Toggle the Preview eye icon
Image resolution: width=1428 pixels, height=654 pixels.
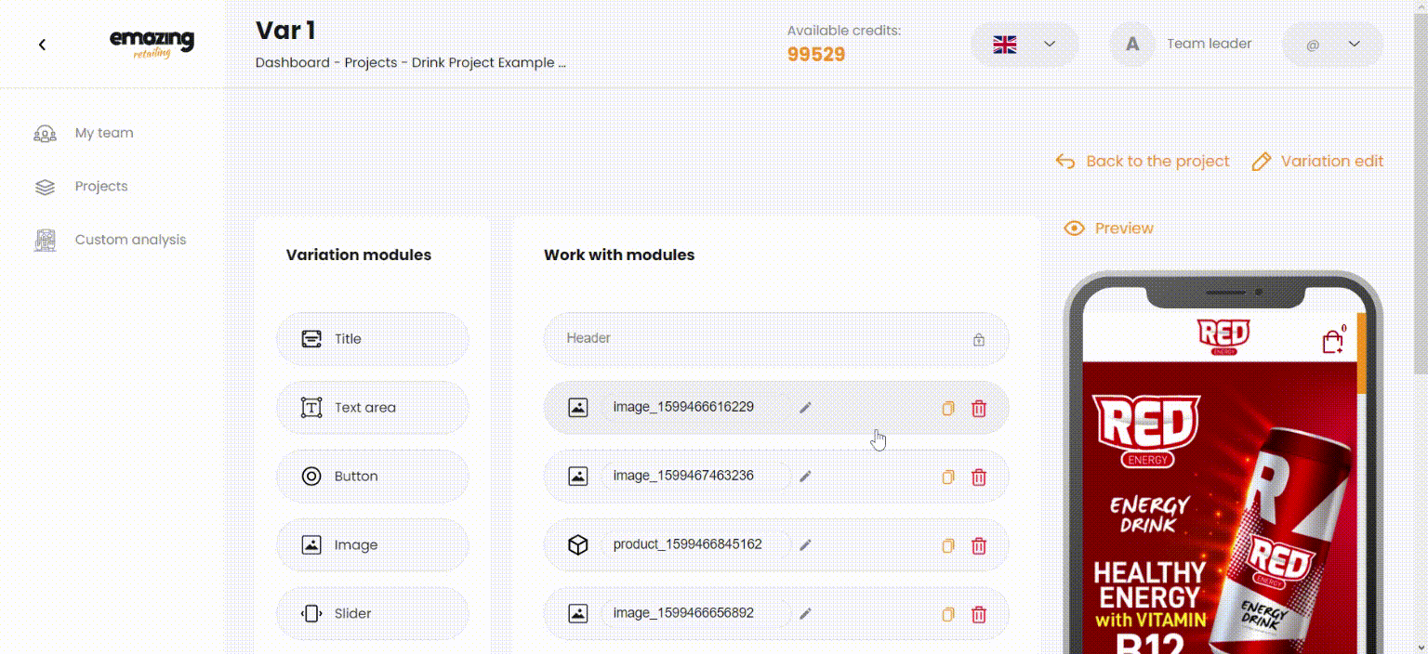[1074, 229]
